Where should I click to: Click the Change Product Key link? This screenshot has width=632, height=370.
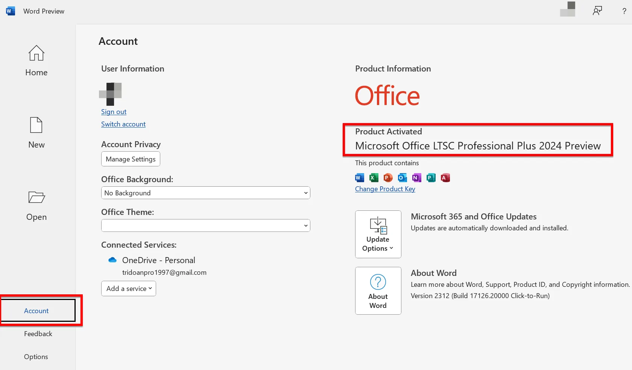(x=385, y=189)
